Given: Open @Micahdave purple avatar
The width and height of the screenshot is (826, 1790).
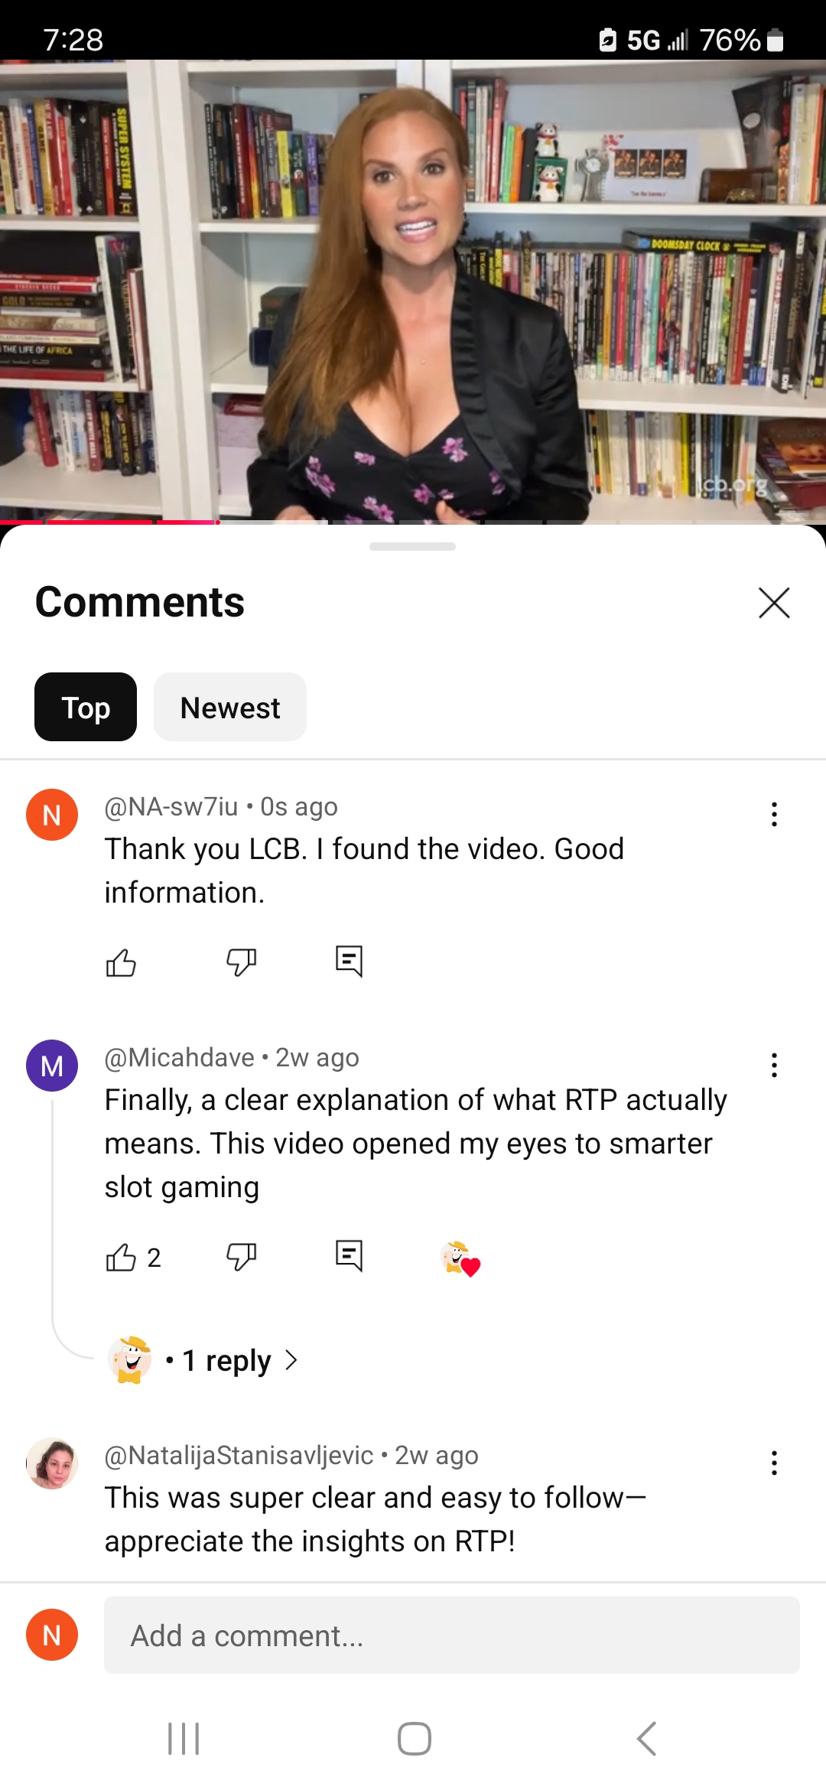Looking at the screenshot, I should (52, 1066).
